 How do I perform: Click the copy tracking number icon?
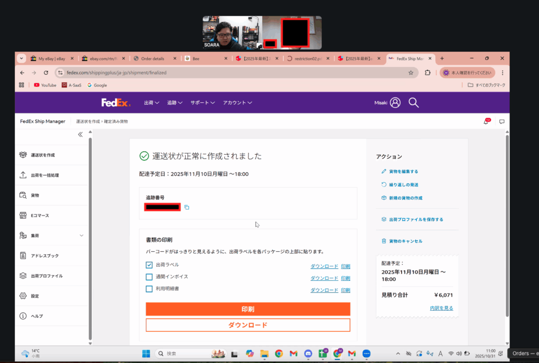click(x=187, y=208)
